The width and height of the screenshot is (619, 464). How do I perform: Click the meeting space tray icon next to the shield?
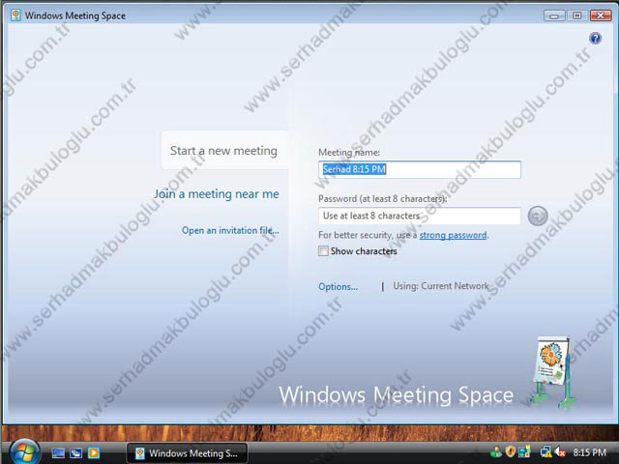tap(524, 452)
